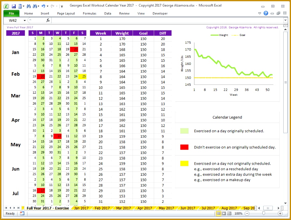Open the calculator icon dropdown arrow
The height and width of the screenshot is (220, 291).
tap(24, 6)
